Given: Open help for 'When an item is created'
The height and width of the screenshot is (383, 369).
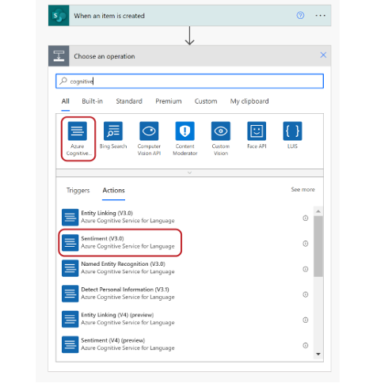Looking at the screenshot, I should 300,16.
